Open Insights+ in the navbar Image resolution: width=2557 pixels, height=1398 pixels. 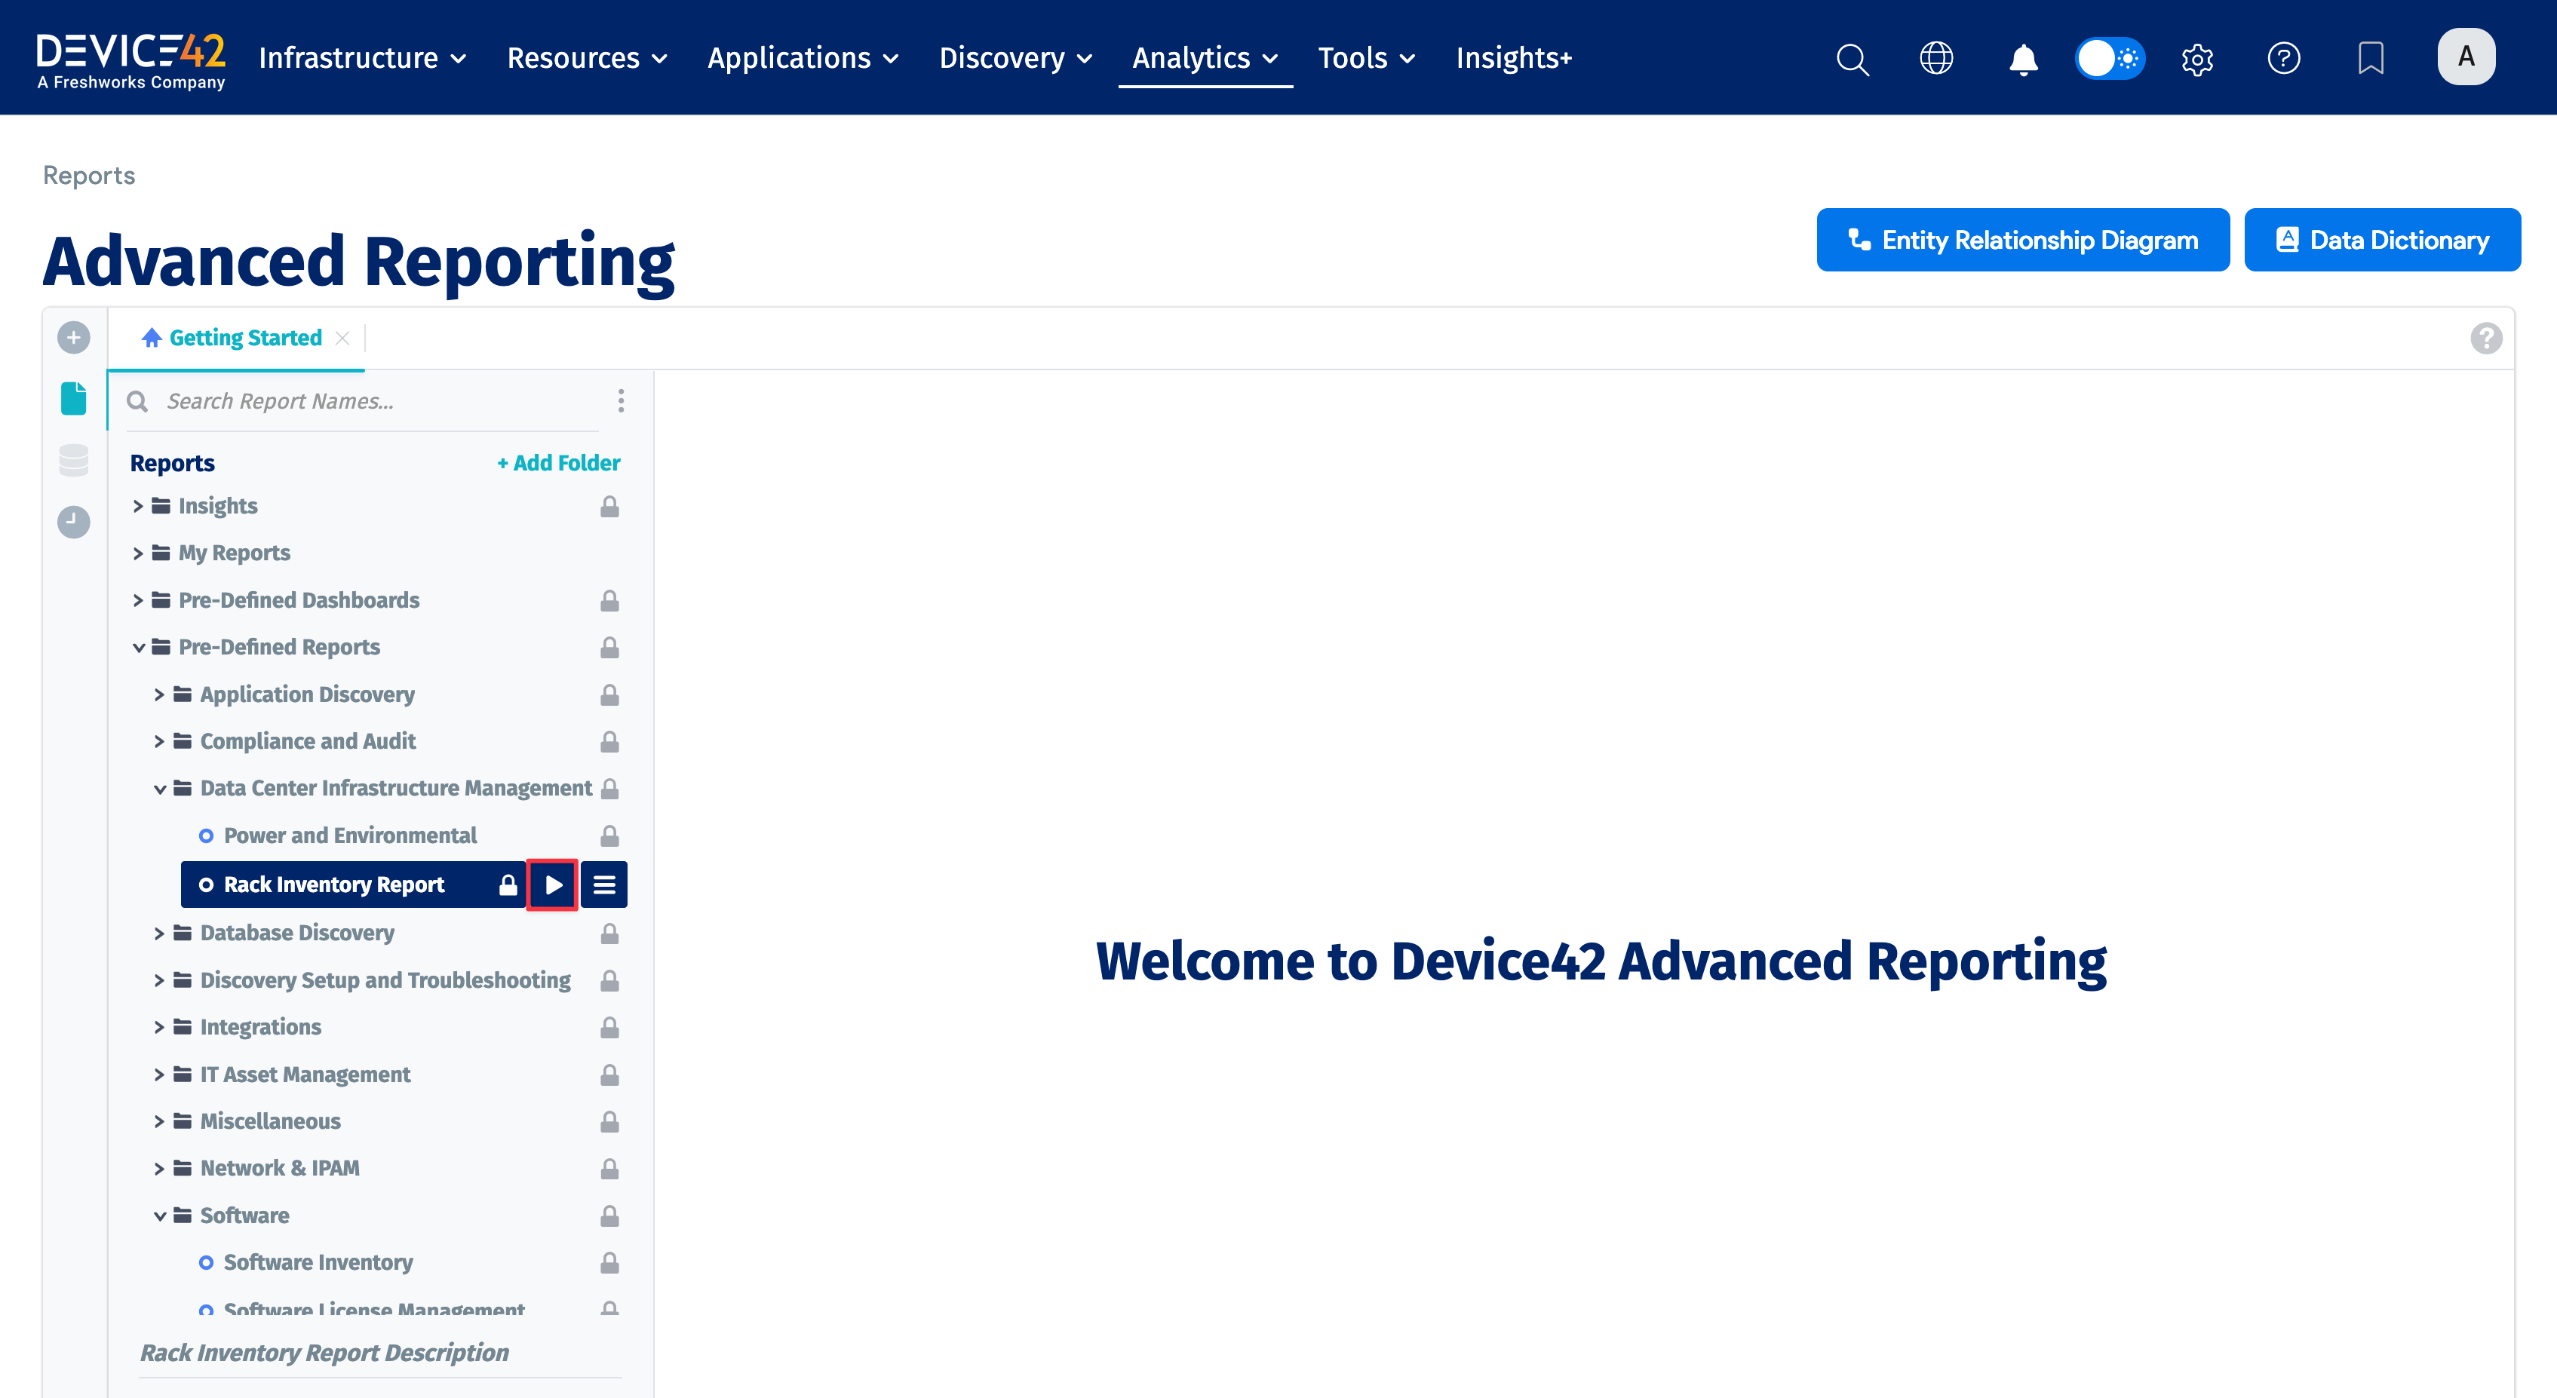pyautogui.click(x=1514, y=59)
